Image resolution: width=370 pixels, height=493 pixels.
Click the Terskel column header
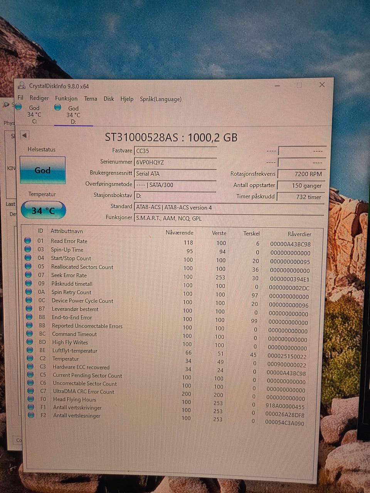[x=251, y=233]
